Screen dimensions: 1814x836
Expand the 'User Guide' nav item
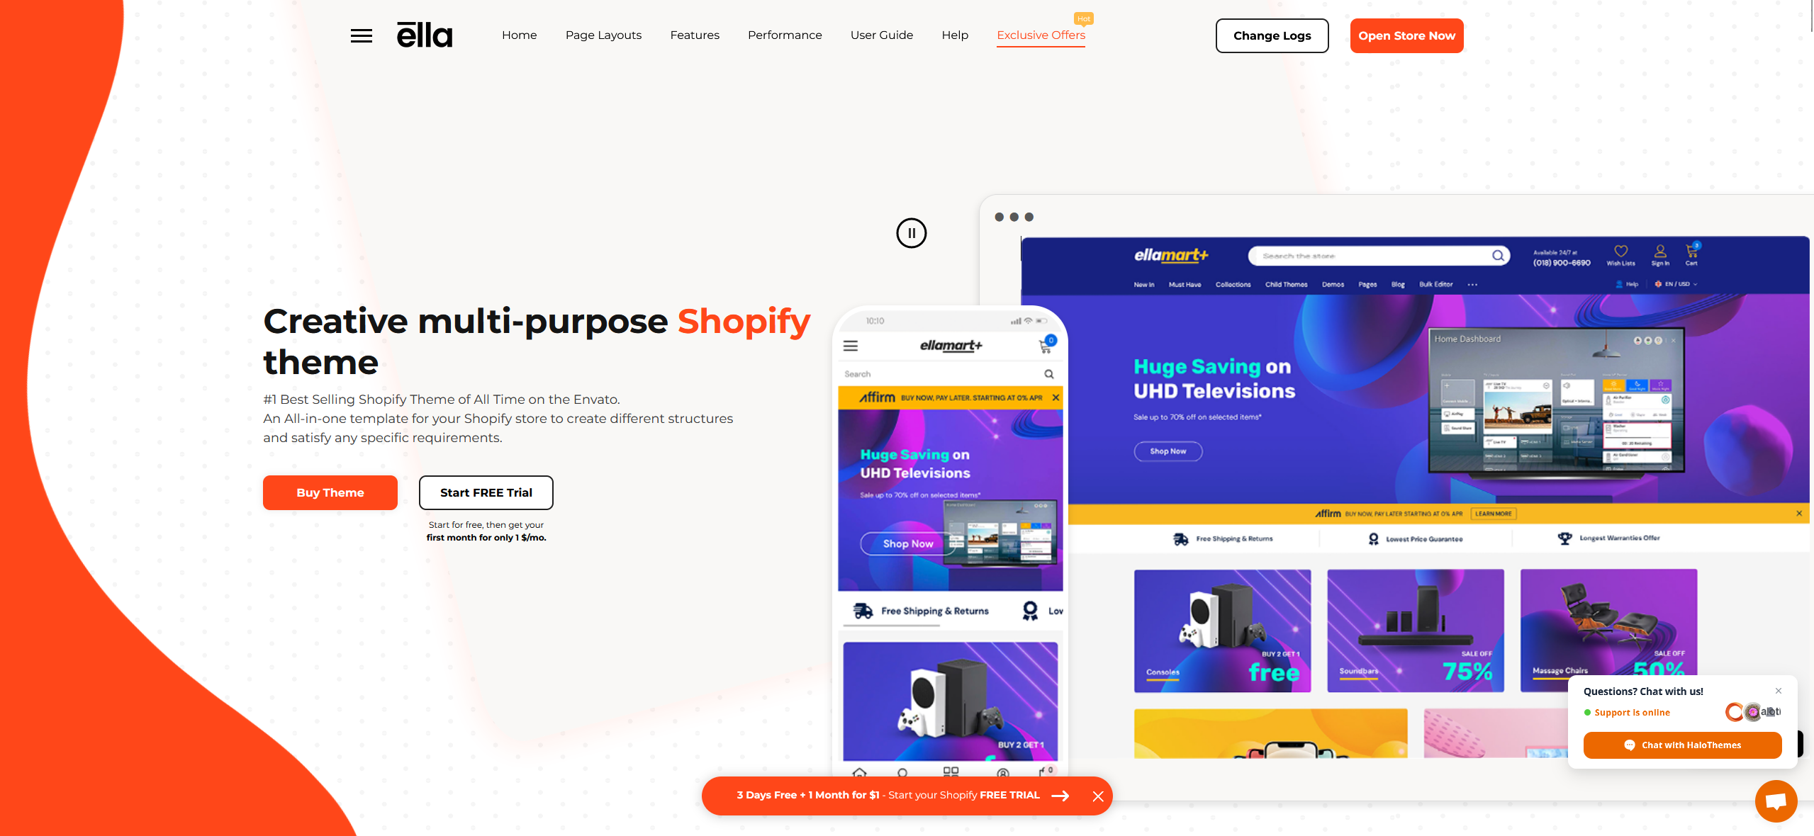(882, 35)
